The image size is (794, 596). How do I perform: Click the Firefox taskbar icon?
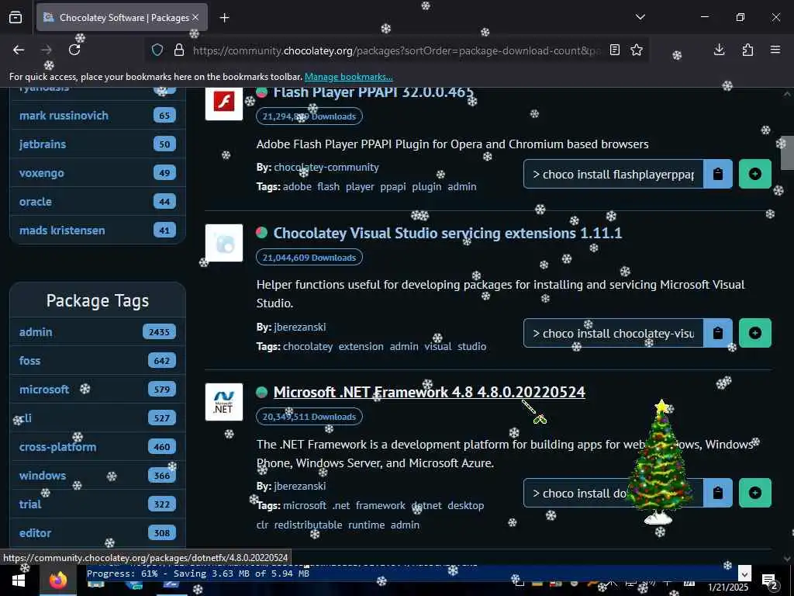(x=58, y=580)
